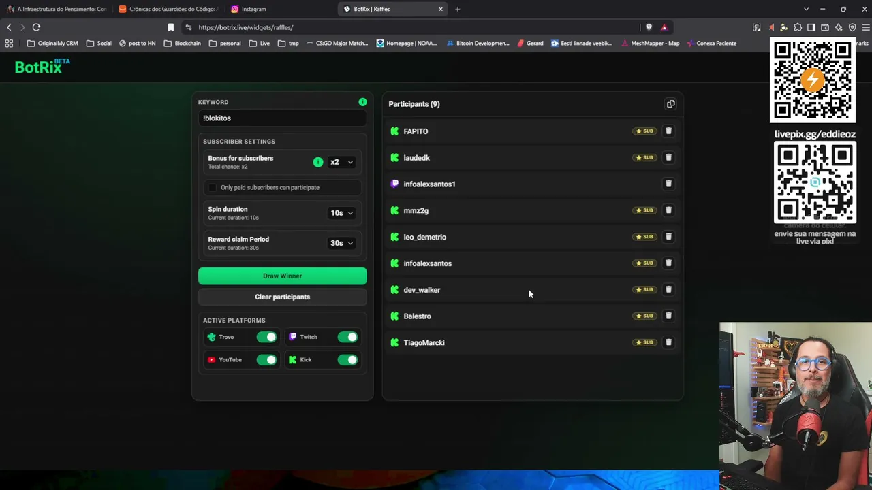Open the Brave Shields icon
Viewport: 872px width, 490px height.
(649, 27)
